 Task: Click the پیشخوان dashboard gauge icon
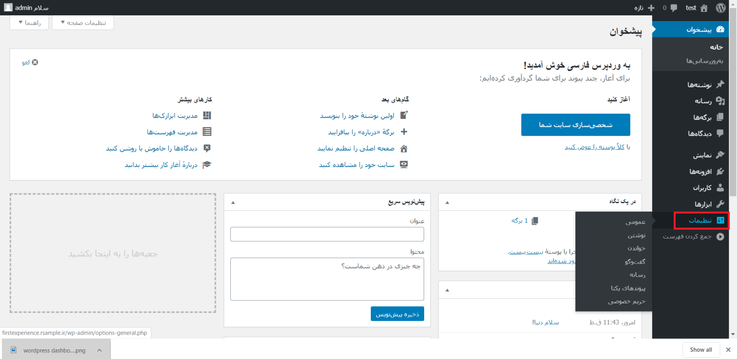coord(720,29)
